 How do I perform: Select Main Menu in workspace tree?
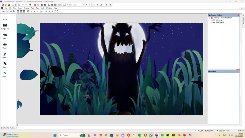point(220,22)
